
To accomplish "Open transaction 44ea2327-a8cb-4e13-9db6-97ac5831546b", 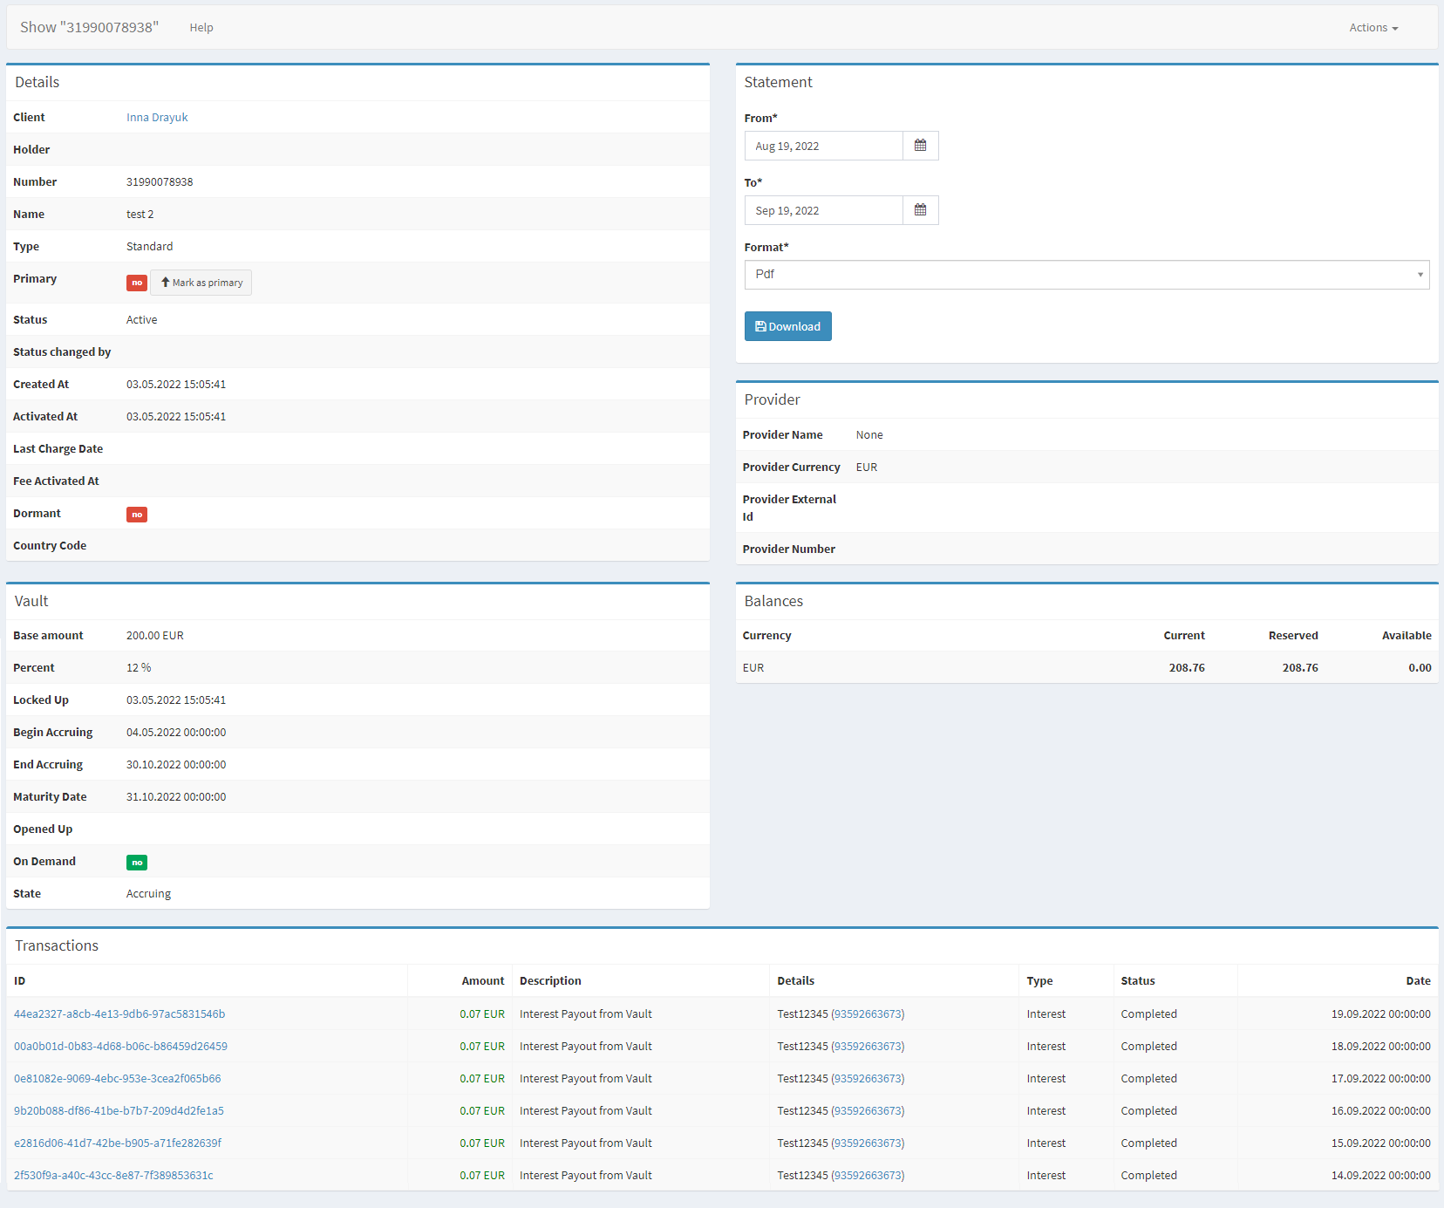I will coord(119,1014).
